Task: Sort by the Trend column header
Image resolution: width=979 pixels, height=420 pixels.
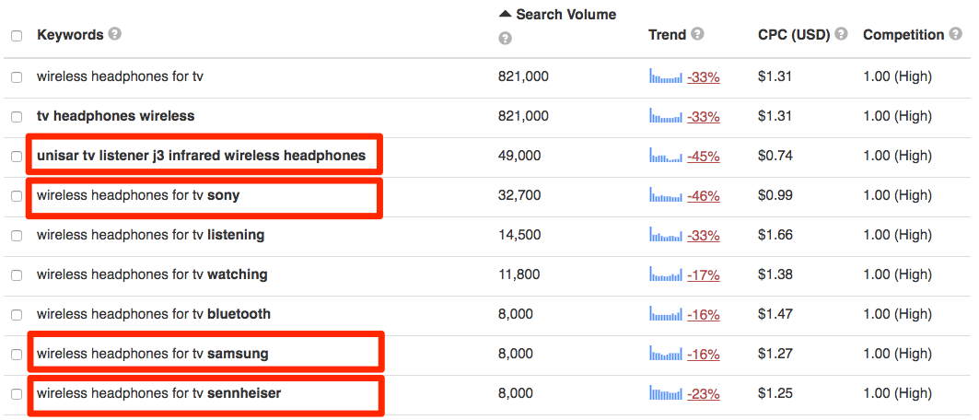Action: click(x=667, y=35)
